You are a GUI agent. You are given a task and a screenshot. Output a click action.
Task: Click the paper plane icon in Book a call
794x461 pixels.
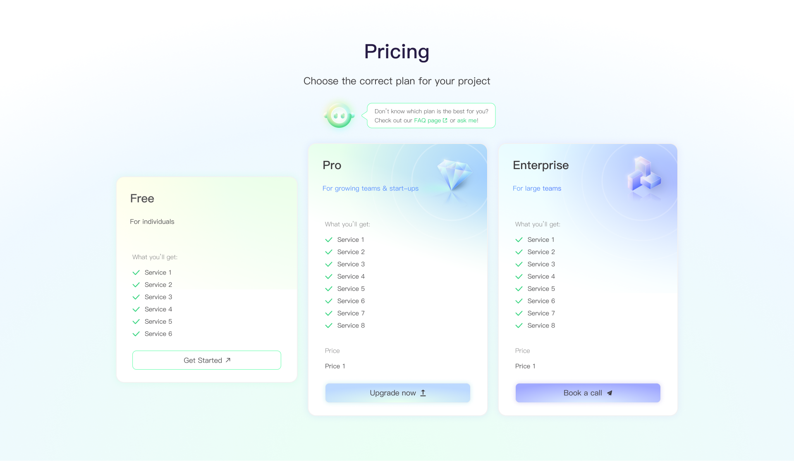(x=610, y=393)
